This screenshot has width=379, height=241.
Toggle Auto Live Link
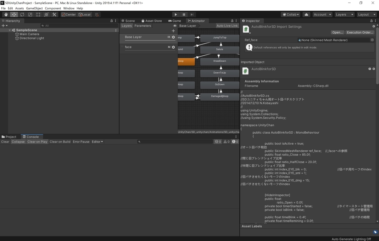(x=227, y=26)
